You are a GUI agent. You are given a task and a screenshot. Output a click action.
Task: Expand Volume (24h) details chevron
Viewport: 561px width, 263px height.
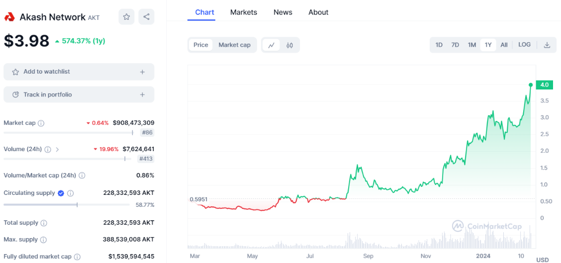(57, 149)
